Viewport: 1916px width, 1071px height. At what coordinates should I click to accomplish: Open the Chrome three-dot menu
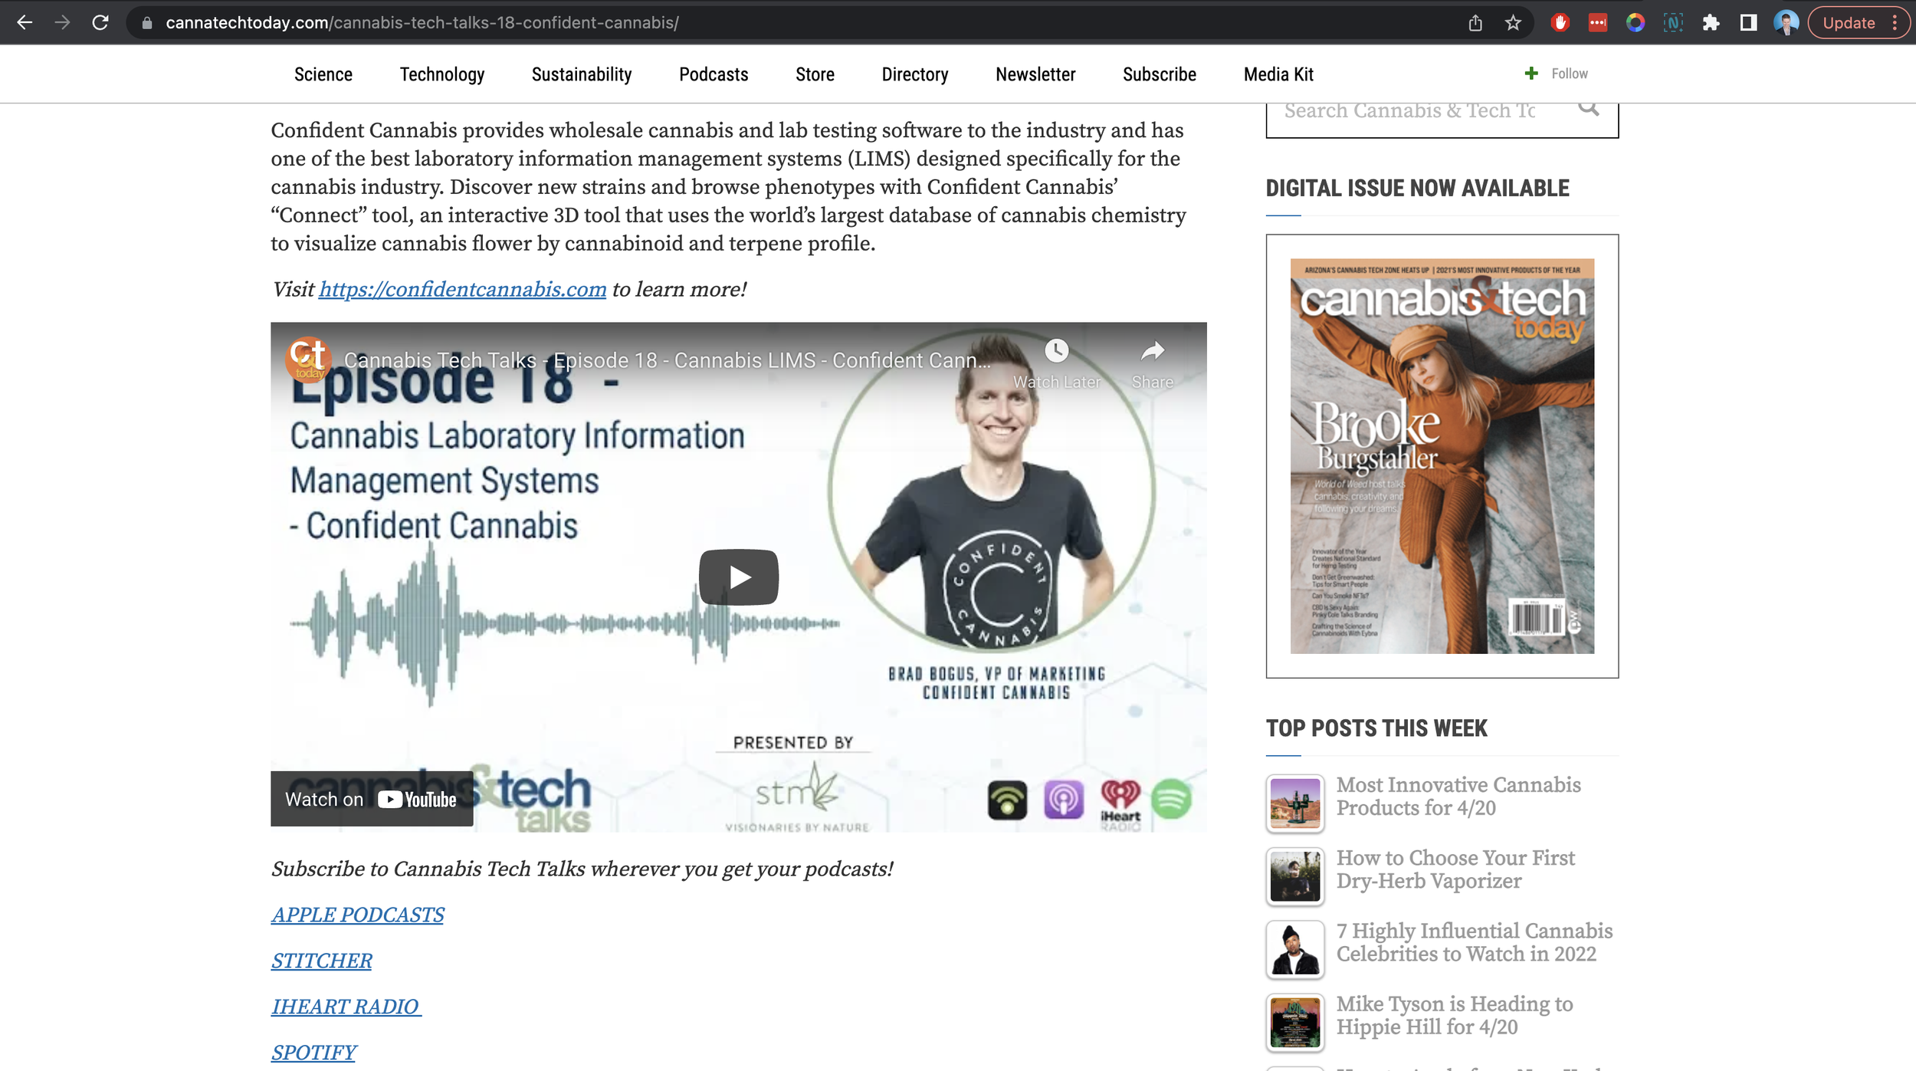[1895, 22]
